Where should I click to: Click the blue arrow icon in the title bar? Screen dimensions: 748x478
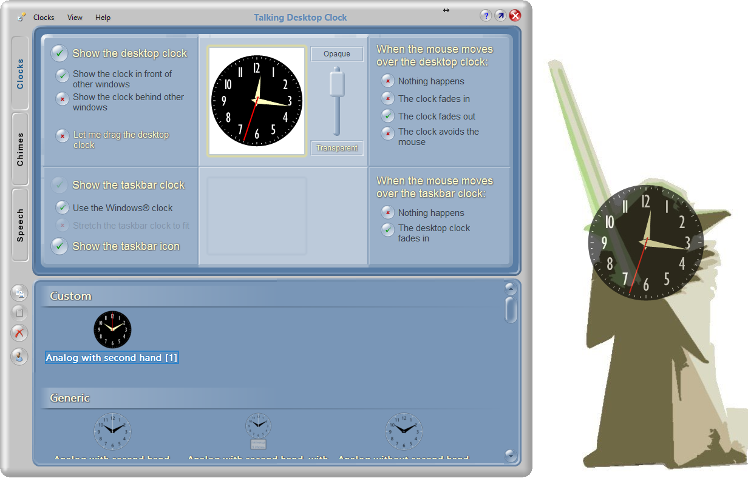click(x=500, y=16)
